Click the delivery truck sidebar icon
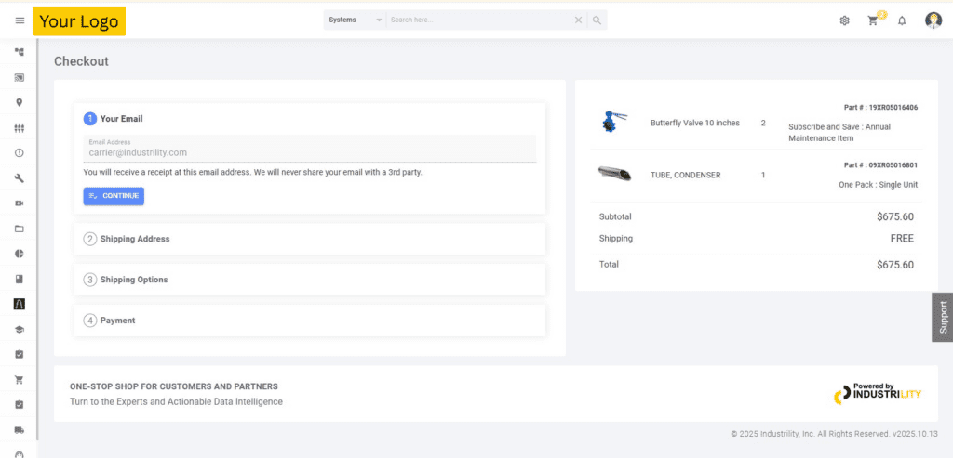Image resolution: width=953 pixels, height=458 pixels. (20, 429)
